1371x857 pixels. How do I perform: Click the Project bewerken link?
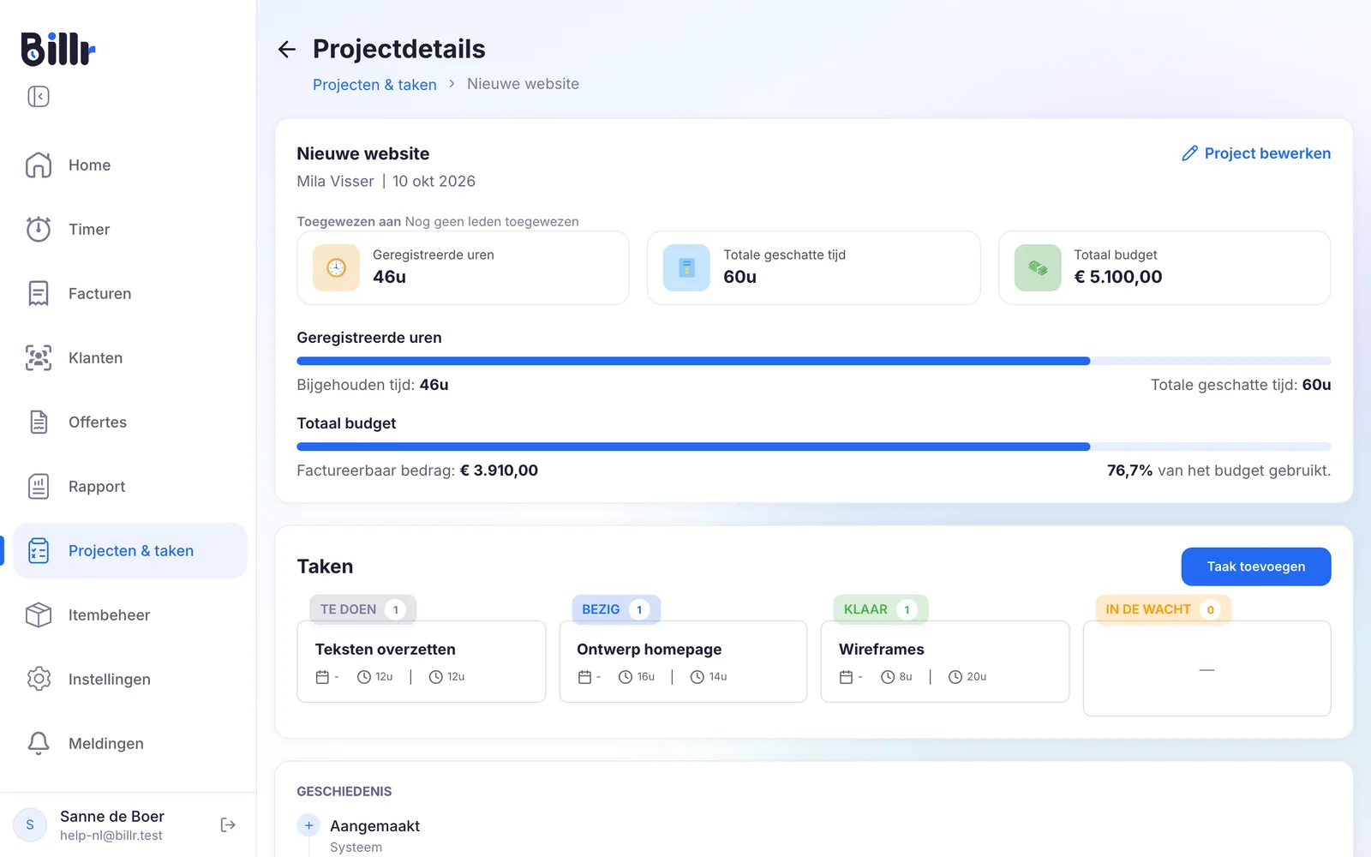tap(1256, 153)
